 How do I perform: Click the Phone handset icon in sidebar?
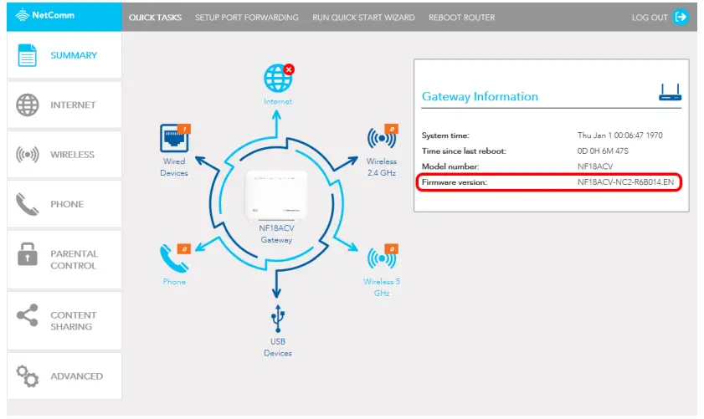click(27, 204)
